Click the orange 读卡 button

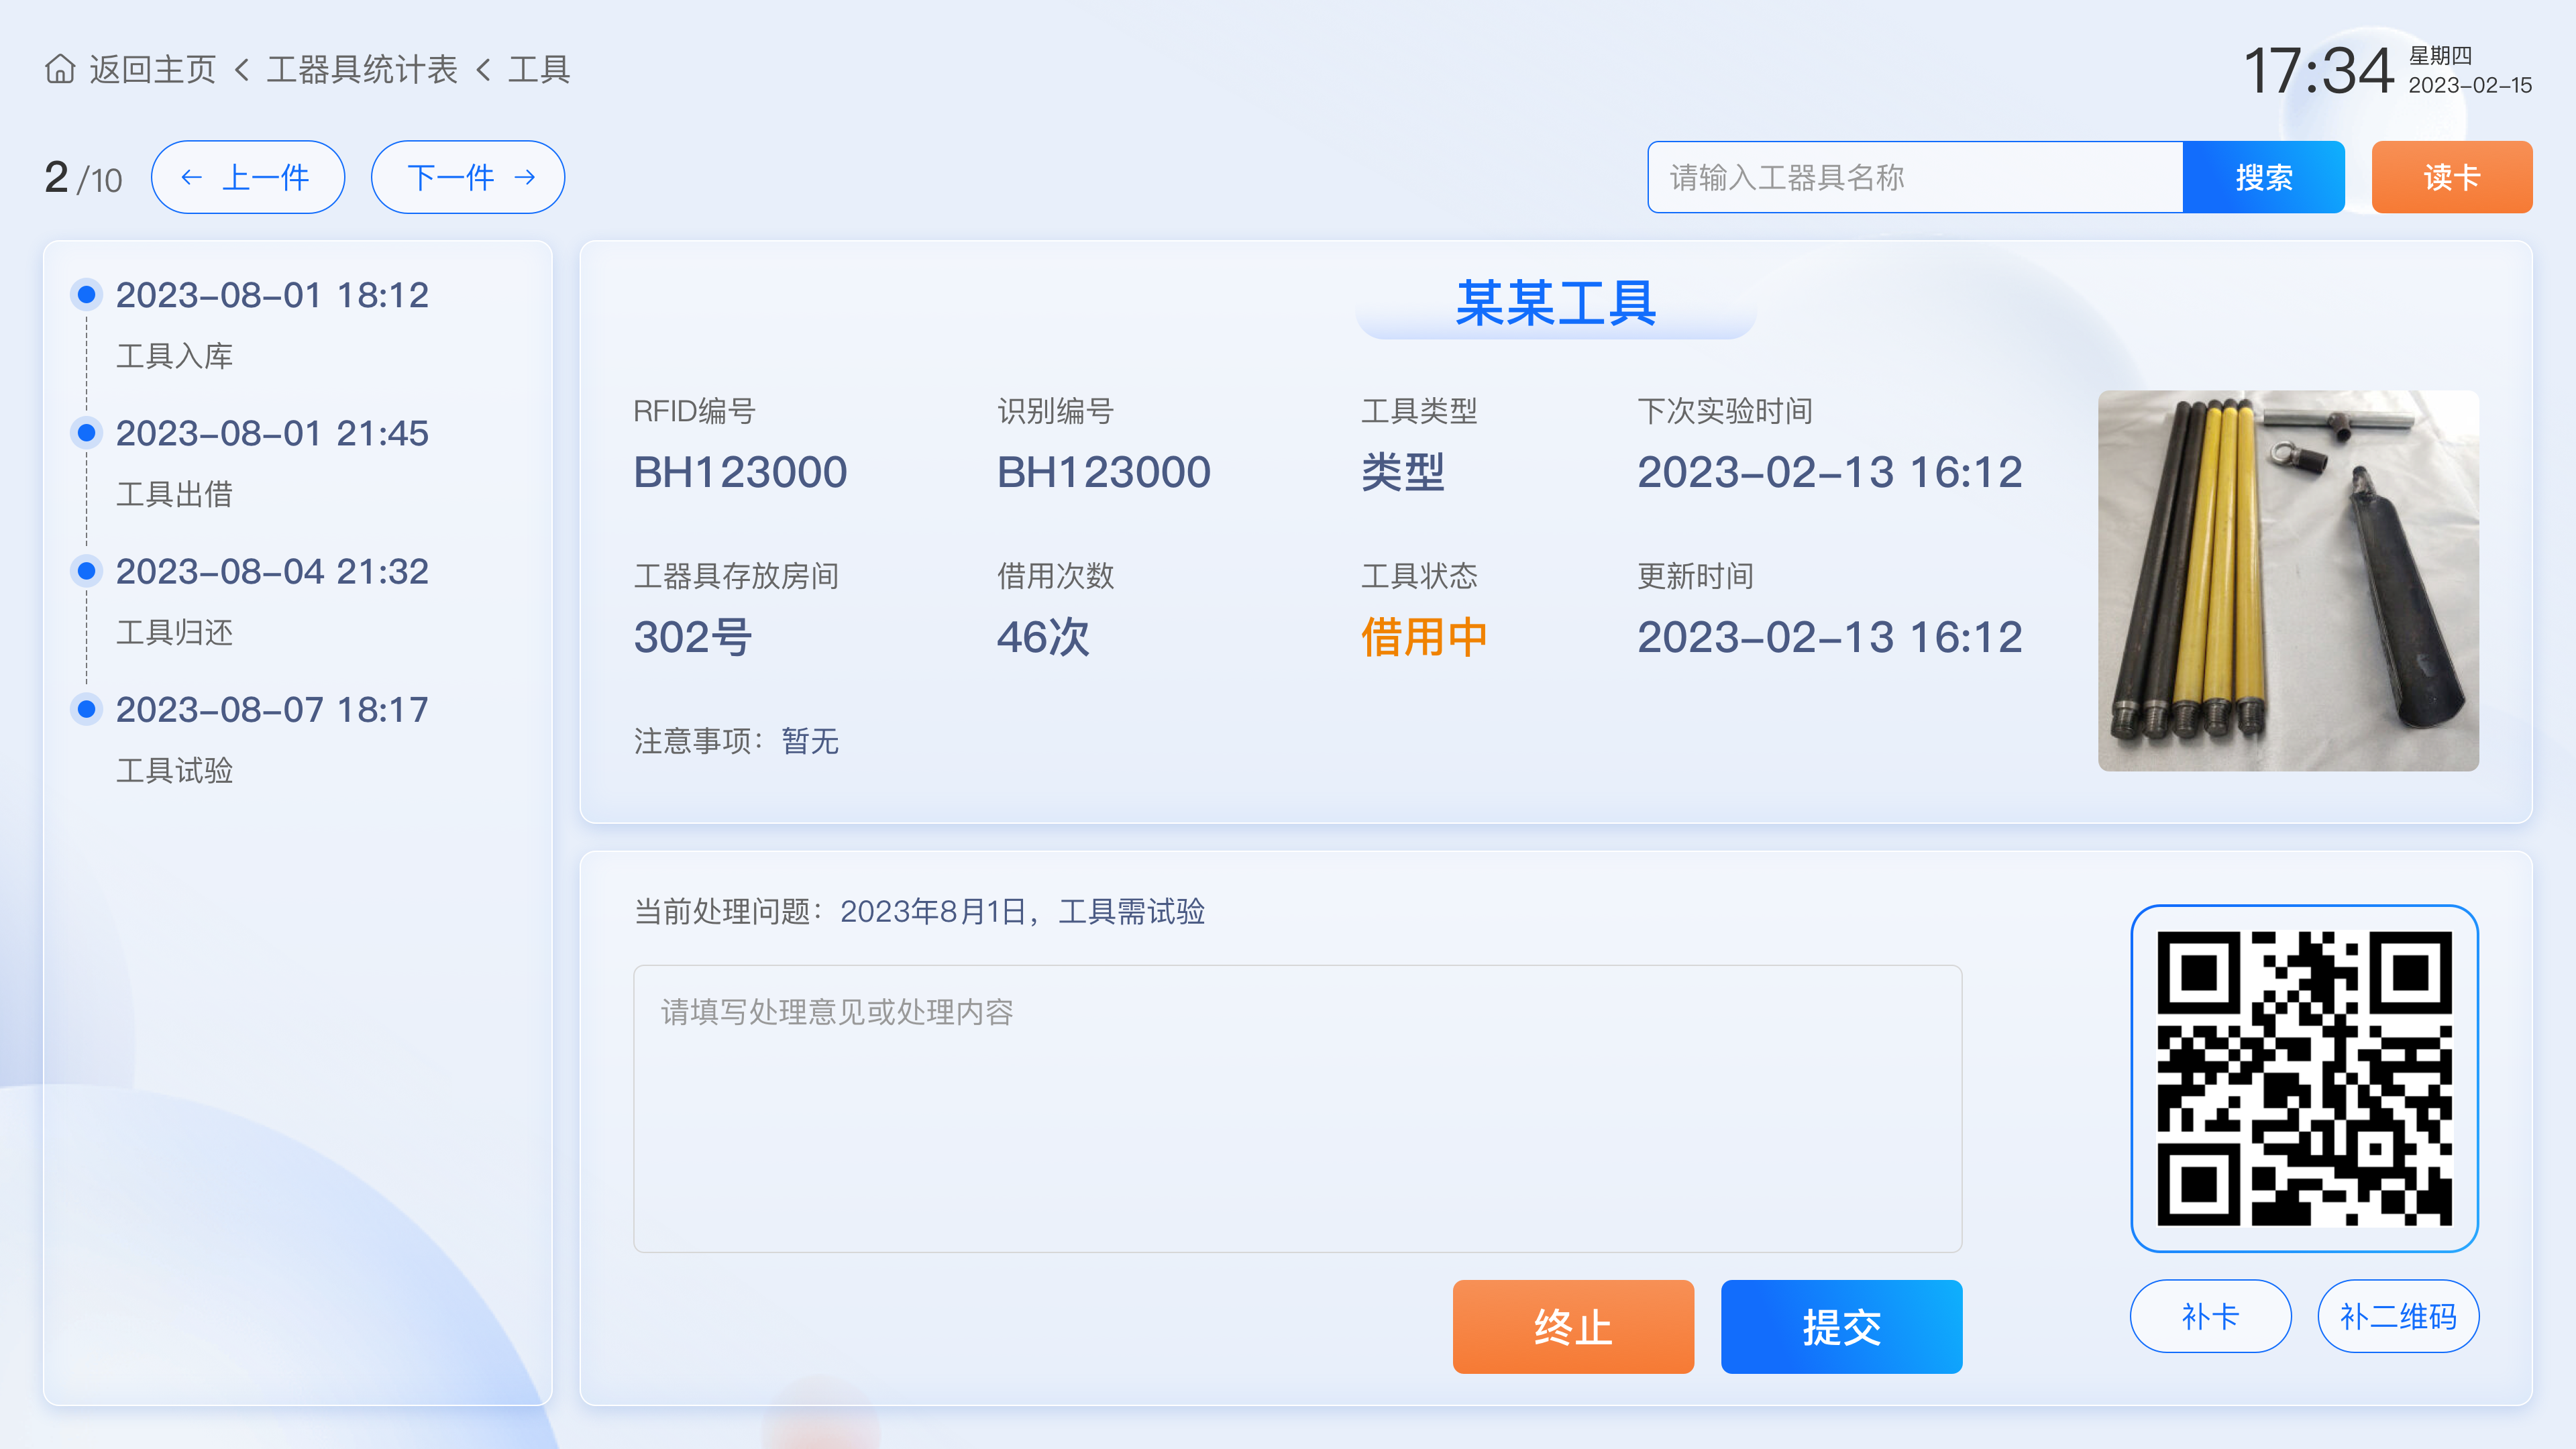pos(2452,177)
